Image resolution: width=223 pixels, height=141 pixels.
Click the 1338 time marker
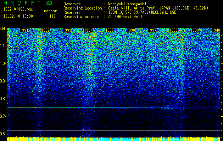click(173, 30)
